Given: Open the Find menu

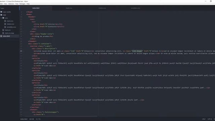Looking at the screenshot, I should point(17,4).
